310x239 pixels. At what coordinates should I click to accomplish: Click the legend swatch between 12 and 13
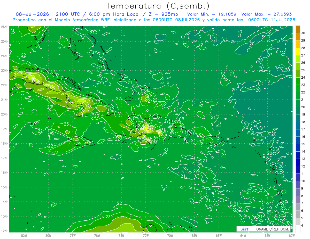pos(298,163)
